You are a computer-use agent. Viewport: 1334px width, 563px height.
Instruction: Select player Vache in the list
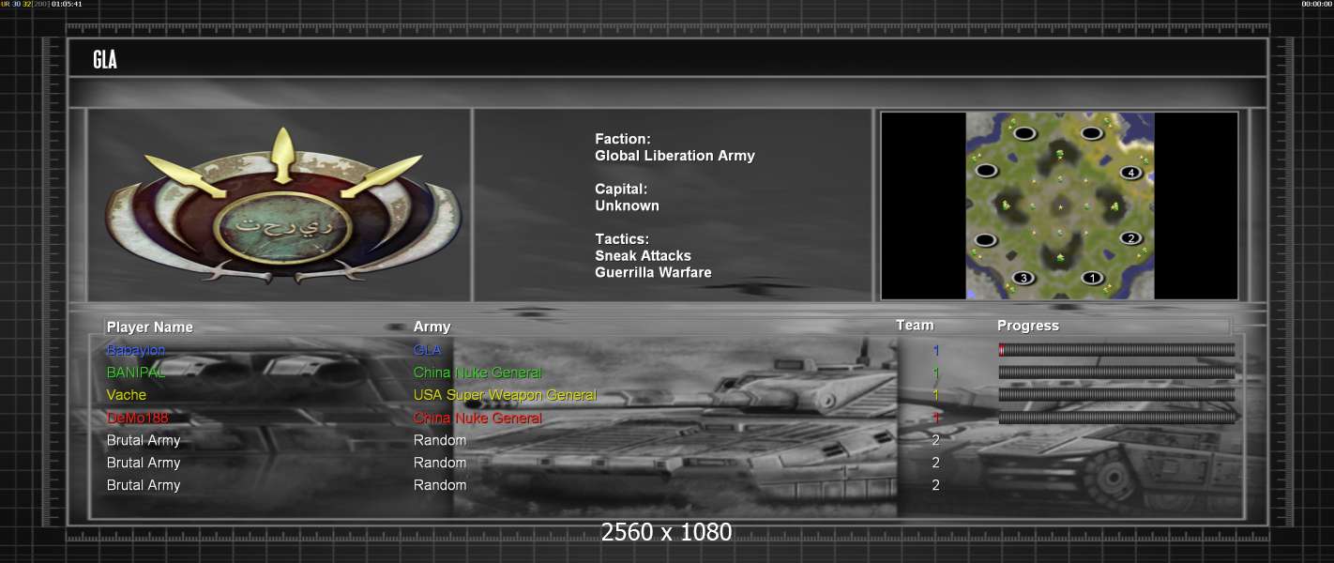tap(127, 395)
